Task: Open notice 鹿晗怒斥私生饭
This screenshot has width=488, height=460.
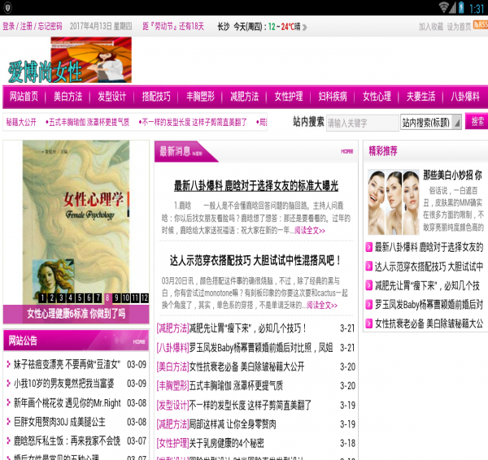Action: click(67, 441)
